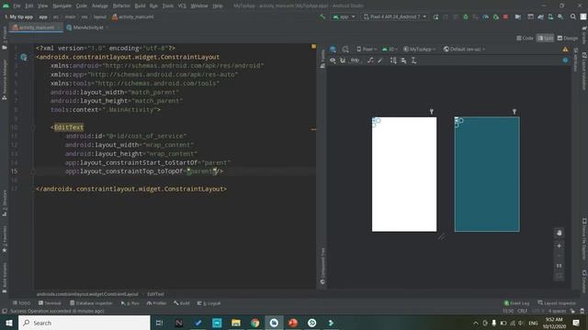Open the Tools menu
Viewport: 588px width, 330px height.
(168, 5)
